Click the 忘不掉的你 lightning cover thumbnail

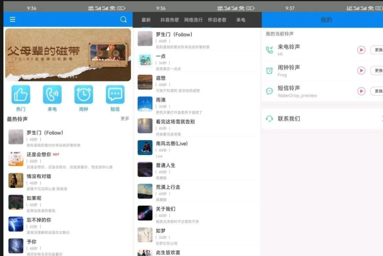[x=16, y=224]
